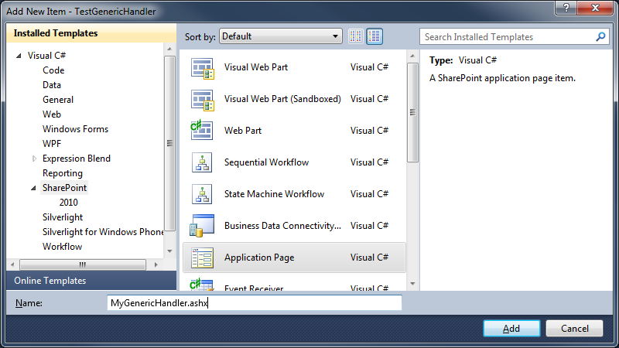619x348 pixels.
Task: Select the Visual Web Part template icon
Action: 203,68
